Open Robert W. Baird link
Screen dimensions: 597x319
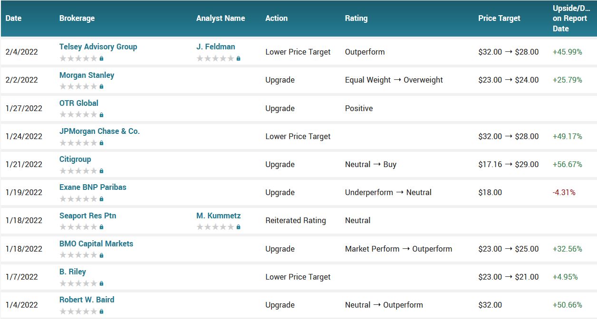point(87,300)
